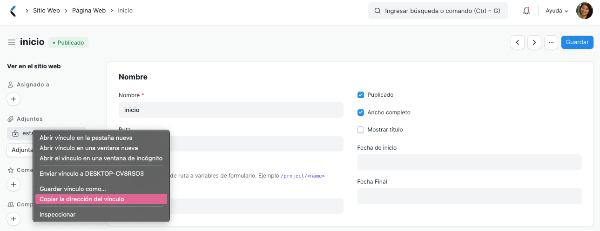Choose Abrir el vínculo en ventana de incógnito
This screenshot has width=600, height=231.
click(101, 158)
